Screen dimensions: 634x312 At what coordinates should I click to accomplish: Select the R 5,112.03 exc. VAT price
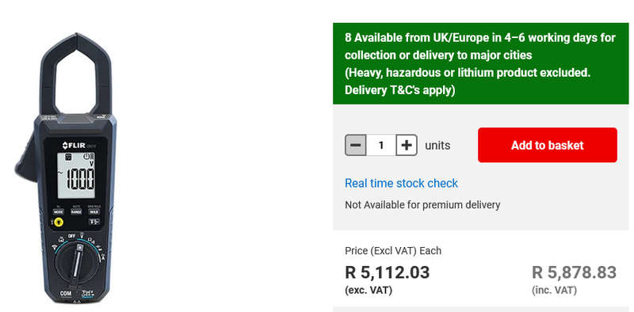387,272
